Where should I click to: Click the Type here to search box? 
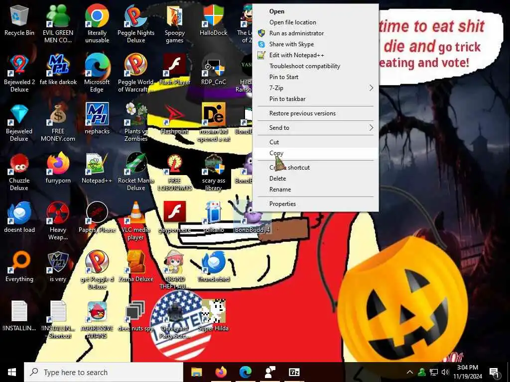point(104,372)
